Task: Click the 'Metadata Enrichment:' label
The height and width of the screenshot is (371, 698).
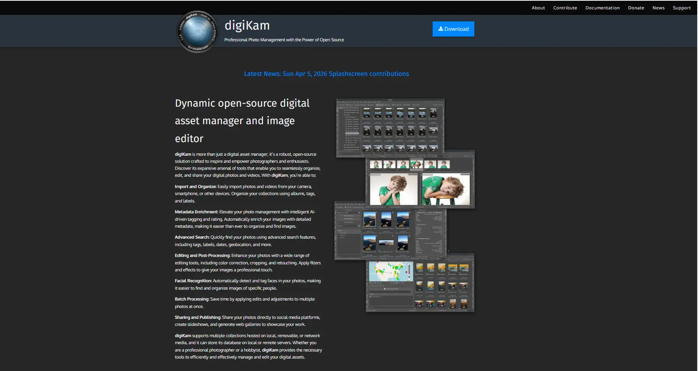Action: (196, 212)
